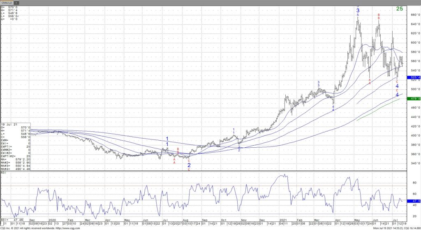Click the blue 525'4 price marker
The image size is (421, 230).
(413, 77)
